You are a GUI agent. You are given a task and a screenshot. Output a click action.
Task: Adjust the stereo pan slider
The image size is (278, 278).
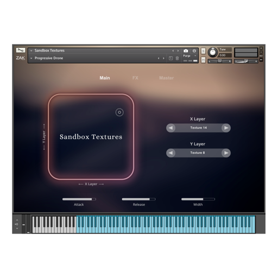[219, 61]
